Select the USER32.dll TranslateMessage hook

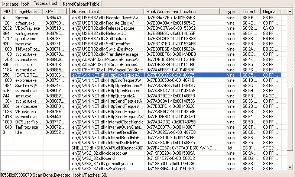coord(106,54)
